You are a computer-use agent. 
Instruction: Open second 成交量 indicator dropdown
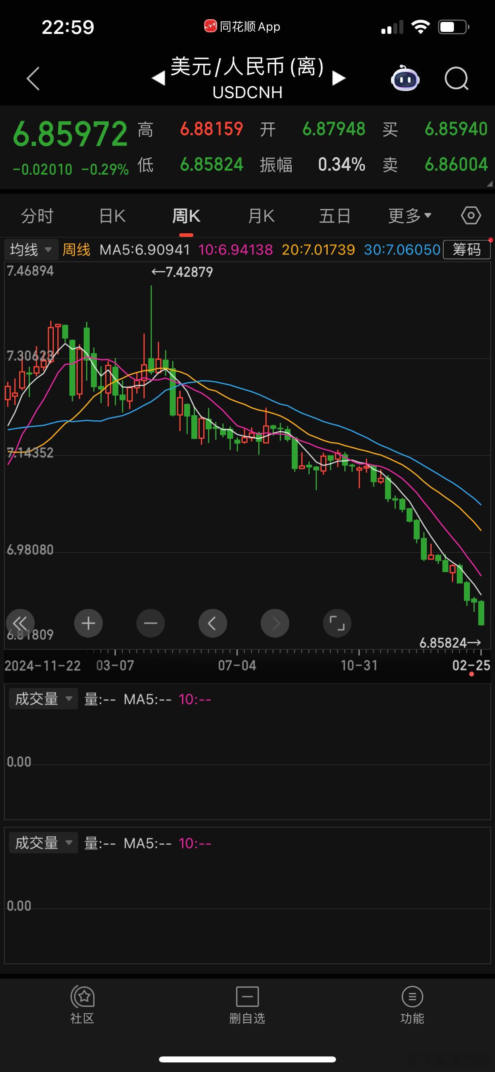click(x=44, y=843)
